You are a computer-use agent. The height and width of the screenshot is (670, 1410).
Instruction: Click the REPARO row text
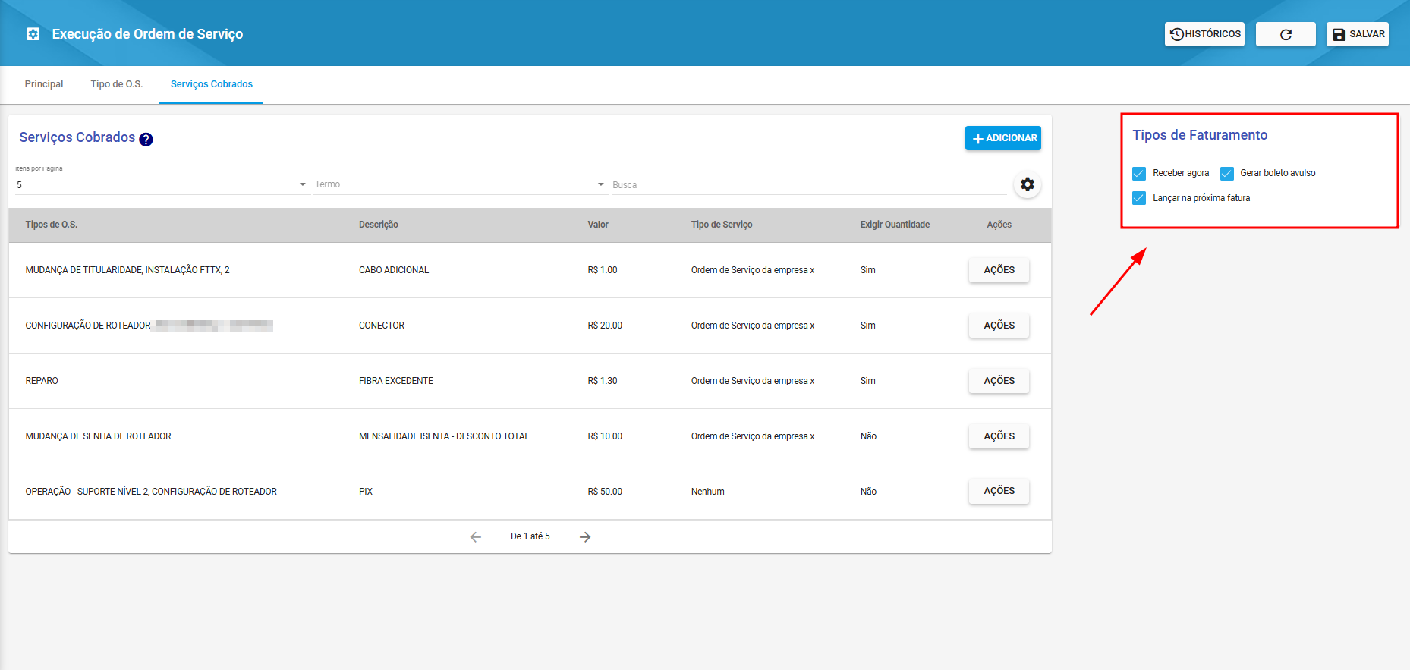pos(42,381)
